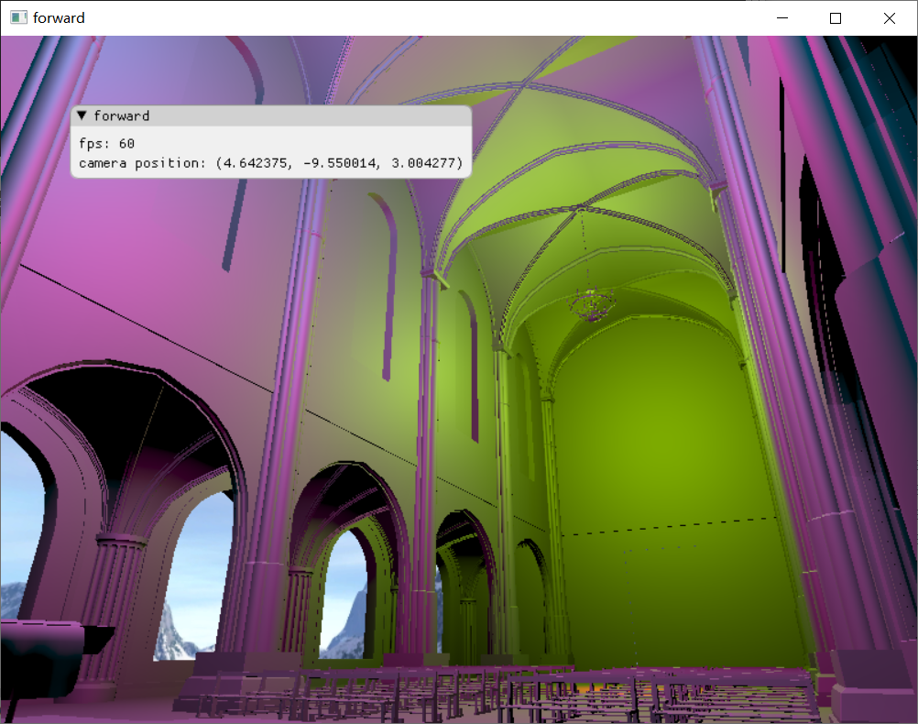Image resolution: width=918 pixels, height=724 pixels.
Task: Click the forward window title text
Action: tap(59, 18)
